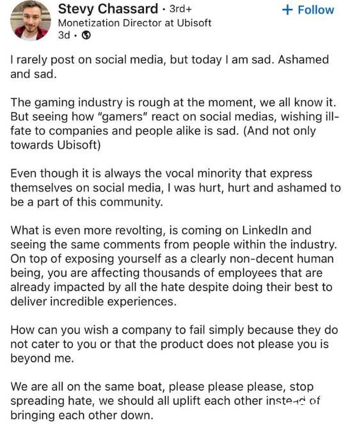This screenshot has height=424, width=352.
Task: Click the globe public visibility icon
Action: point(86,35)
